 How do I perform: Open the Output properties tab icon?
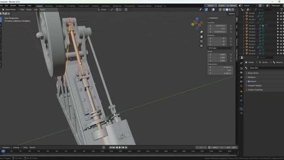241,73
